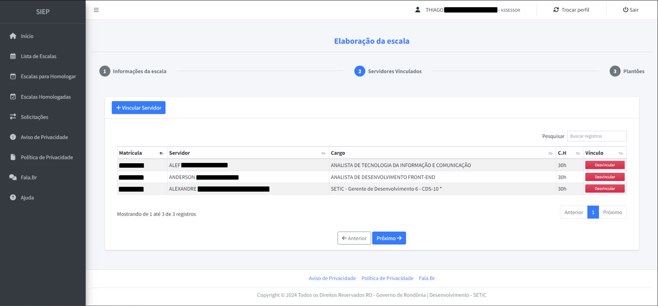Click the Servidores Vinculados step label
This screenshot has height=306, width=658.
click(x=395, y=71)
